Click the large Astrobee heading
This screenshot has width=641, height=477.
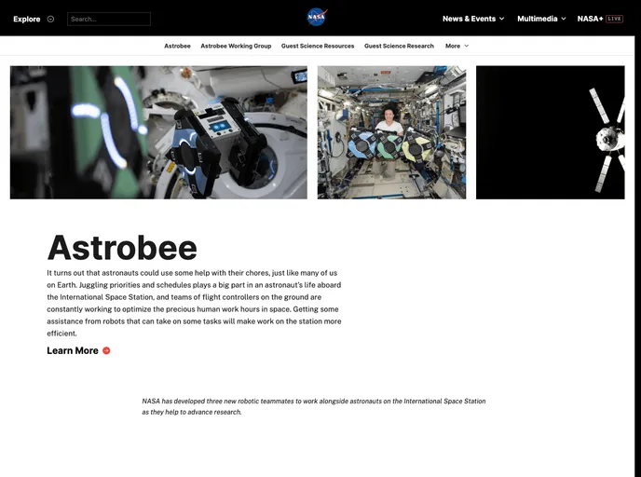pyautogui.click(x=122, y=248)
